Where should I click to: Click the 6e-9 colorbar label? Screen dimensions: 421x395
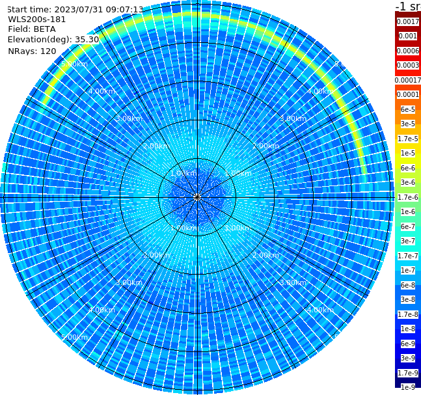408,344
